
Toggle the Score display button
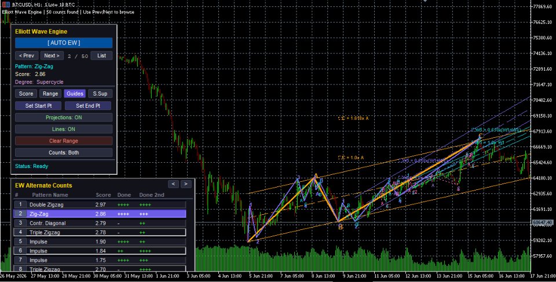[x=26, y=94]
